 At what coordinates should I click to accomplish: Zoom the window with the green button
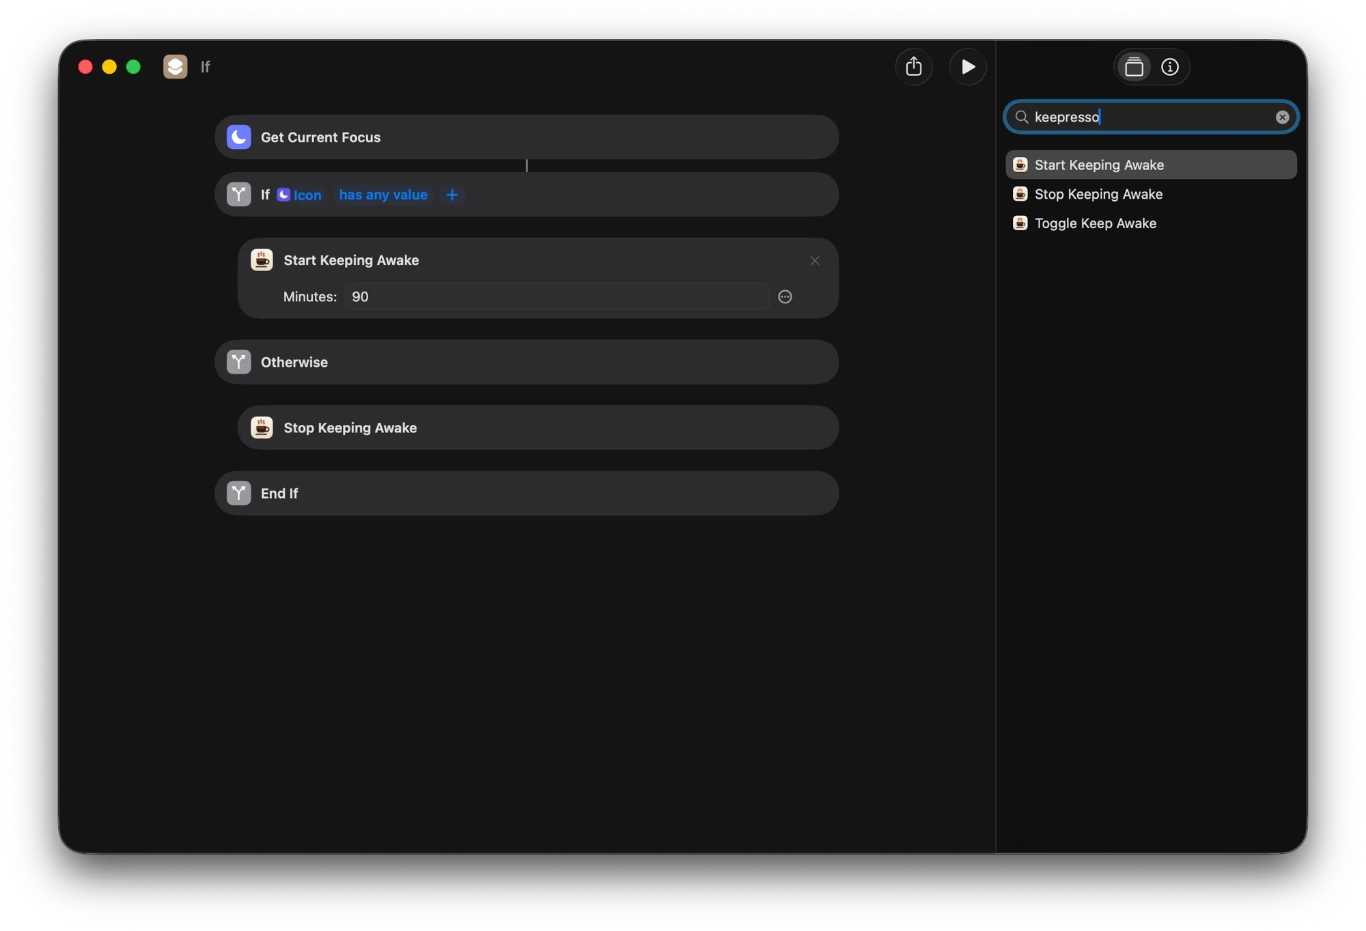(133, 67)
